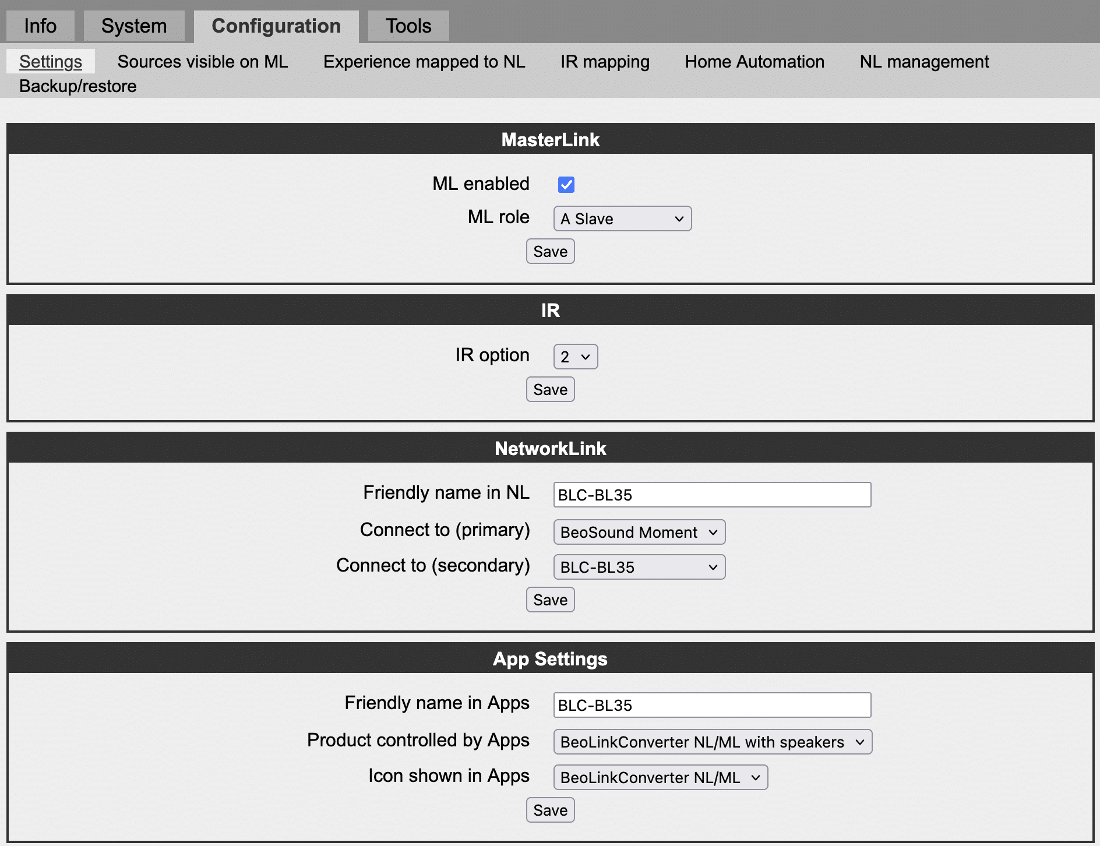Open Experience mapped to NL page
Image resolution: width=1100 pixels, height=846 pixels.
click(424, 62)
